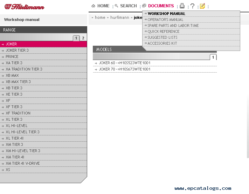Open ACCESSORIES KIT entry
Image resolution: width=249 pixels, height=194 pixels.
(x=191, y=43)
